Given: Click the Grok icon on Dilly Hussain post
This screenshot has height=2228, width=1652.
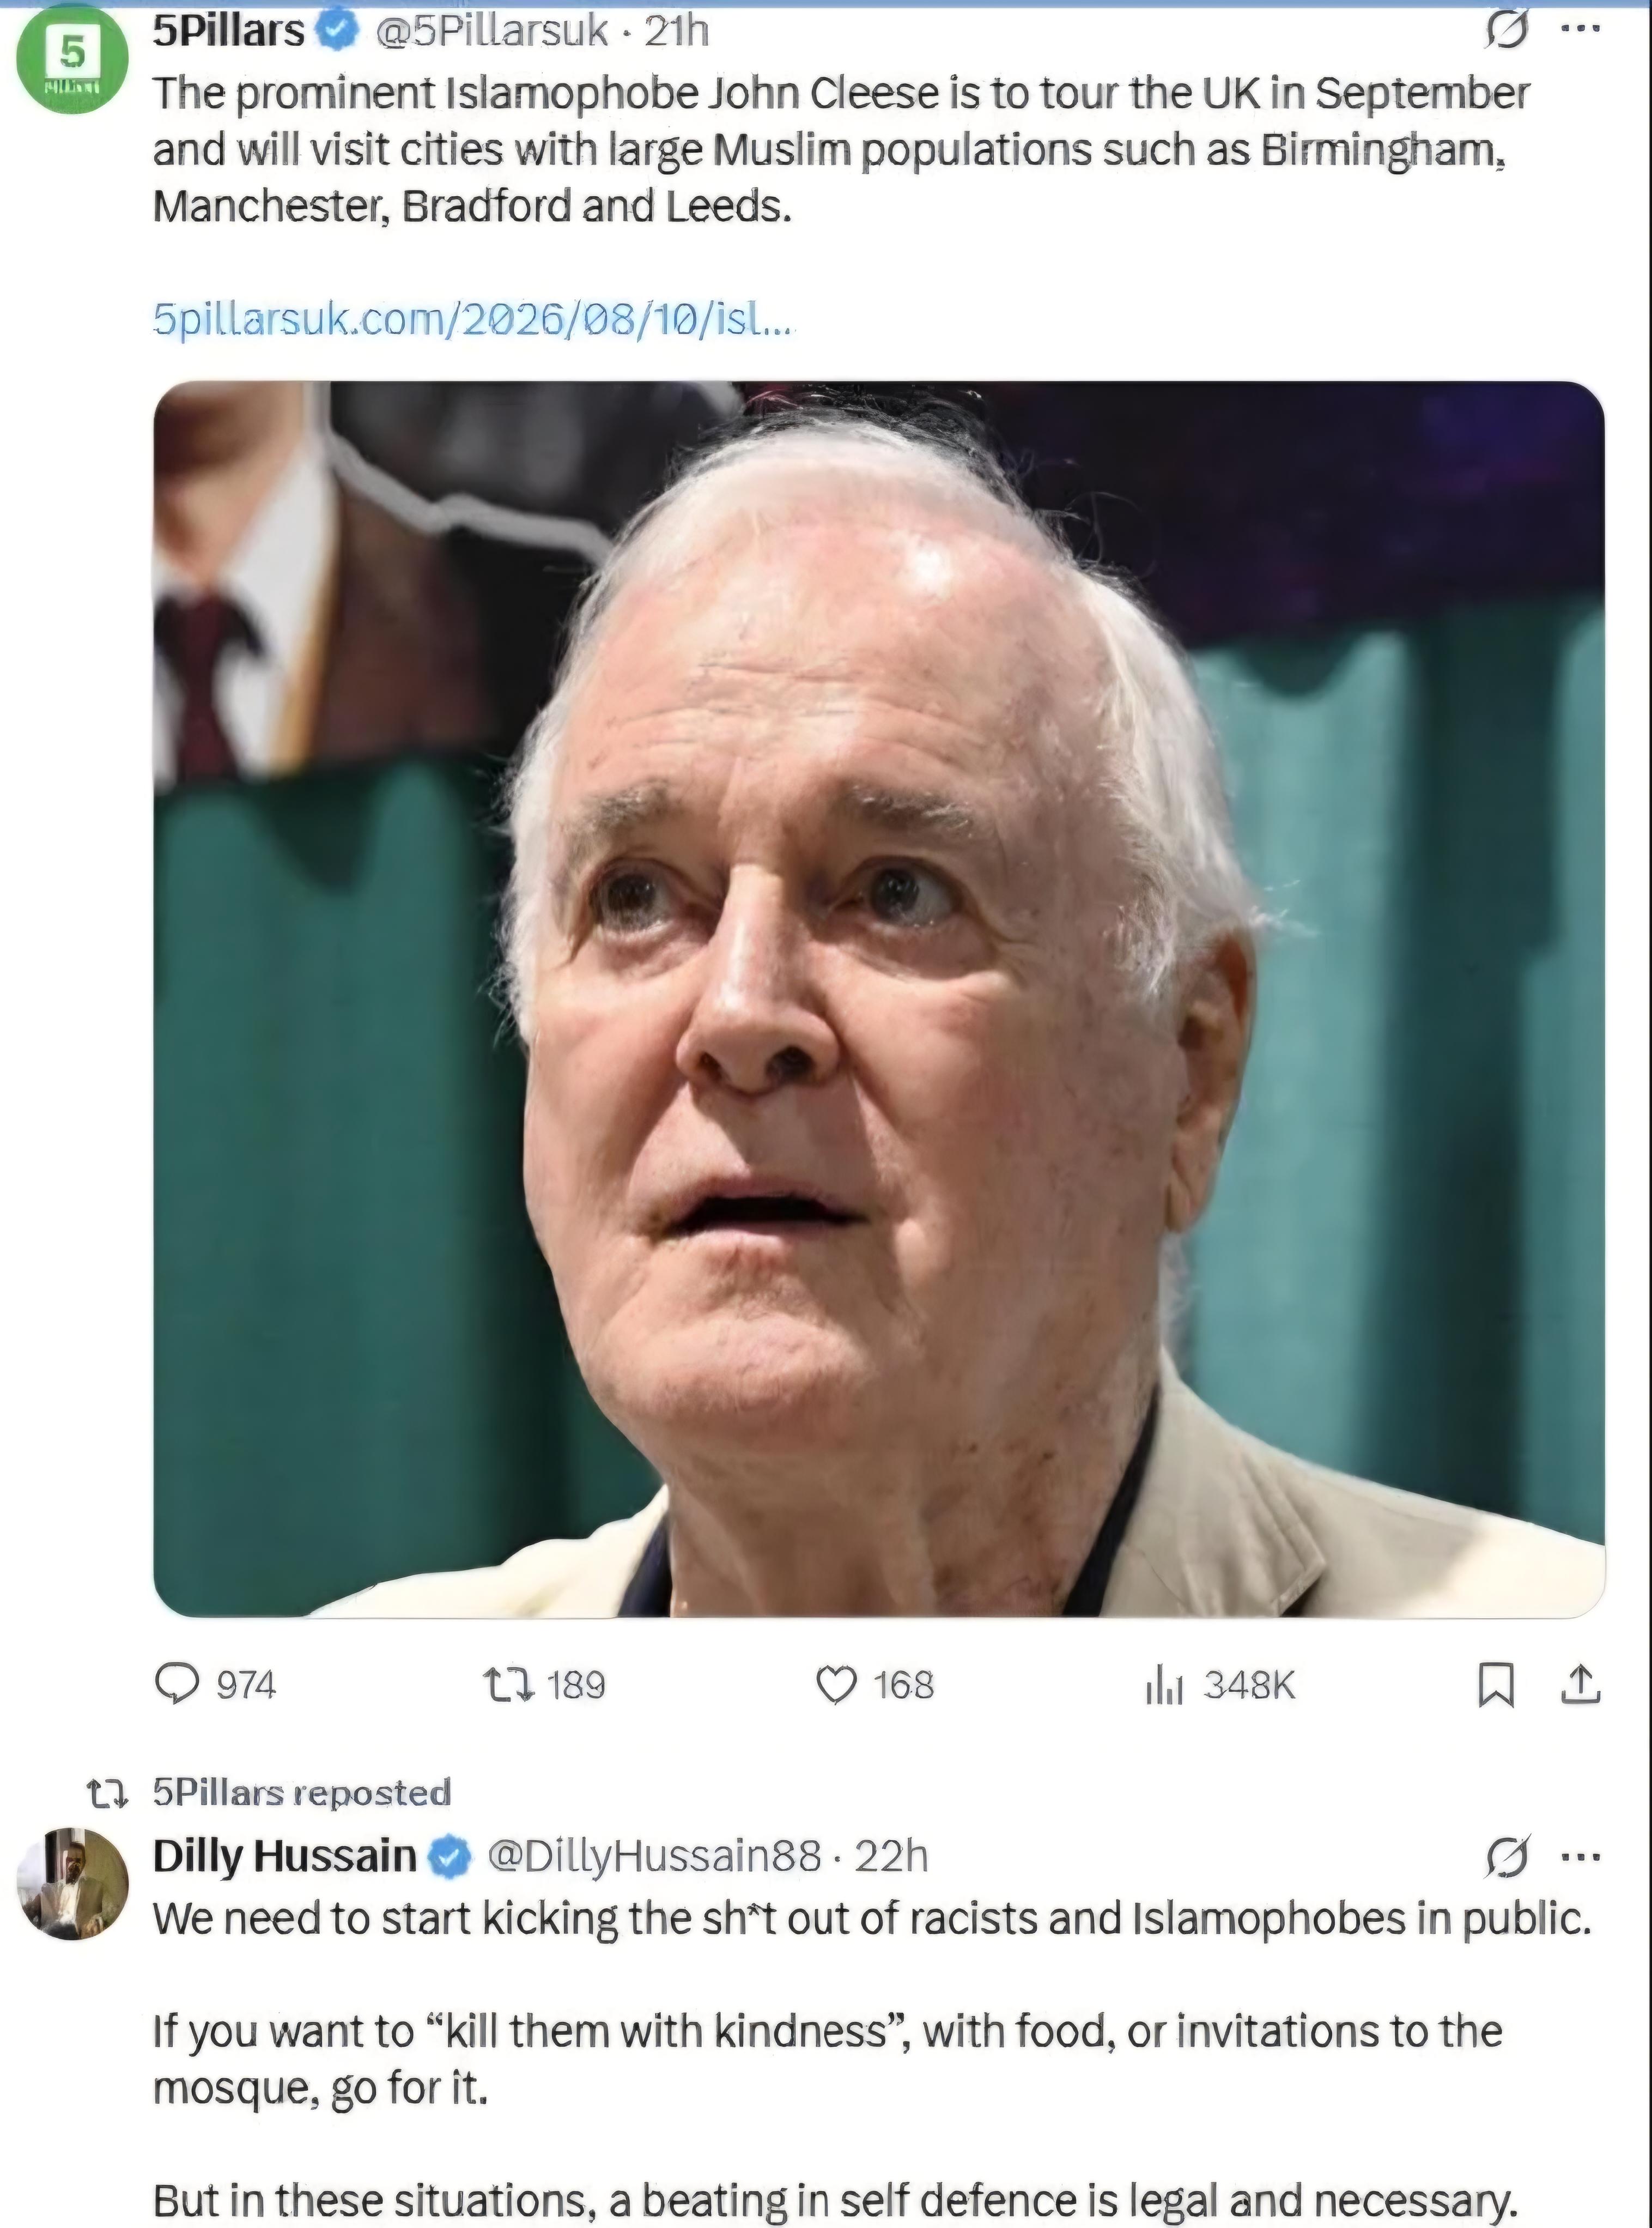Looking at the screenshot, I should pyautogui.click(x=1506, y=1857).
